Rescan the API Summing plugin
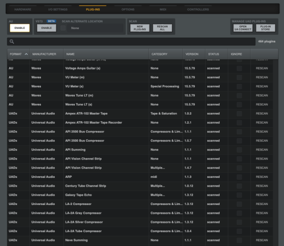Viewport: 284px width, 246px height. pyautogui.click(x=262, y=150)
